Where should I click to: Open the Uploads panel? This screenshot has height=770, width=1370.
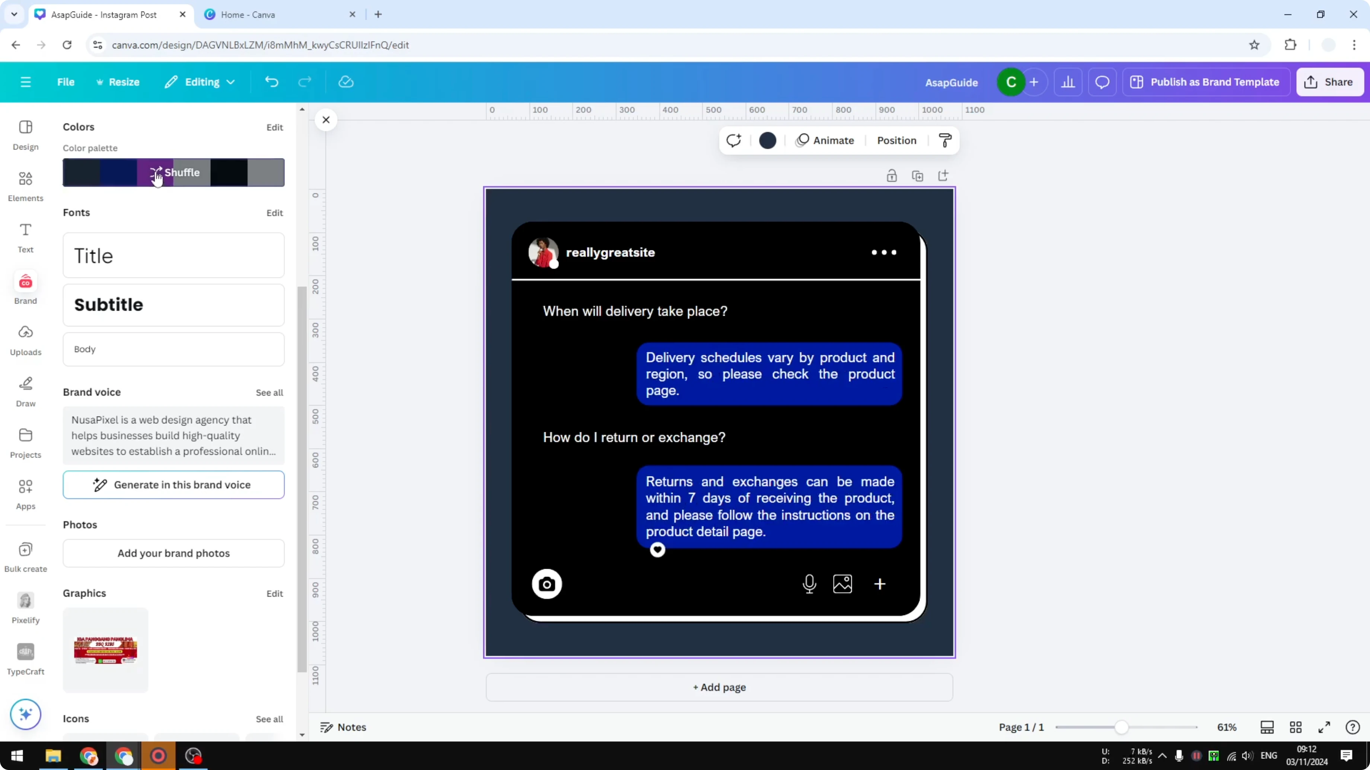pos(25,339)
